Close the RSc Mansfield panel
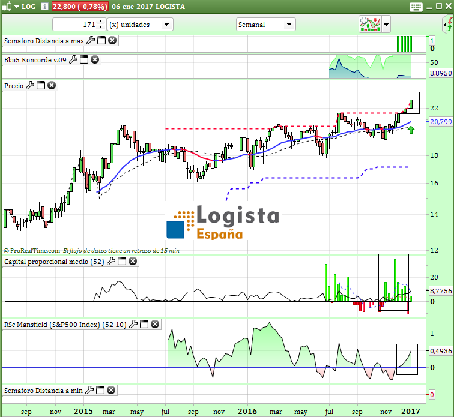Image resolution: width=454 pixels, height=417 pixels. click(155, 325)
